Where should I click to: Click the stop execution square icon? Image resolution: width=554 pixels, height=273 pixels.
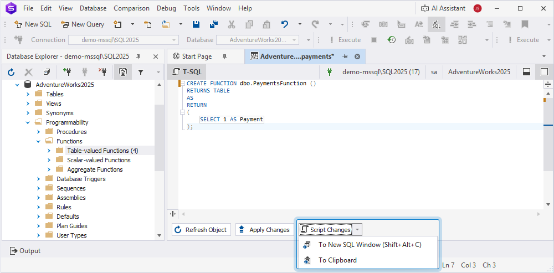point(374,40)
